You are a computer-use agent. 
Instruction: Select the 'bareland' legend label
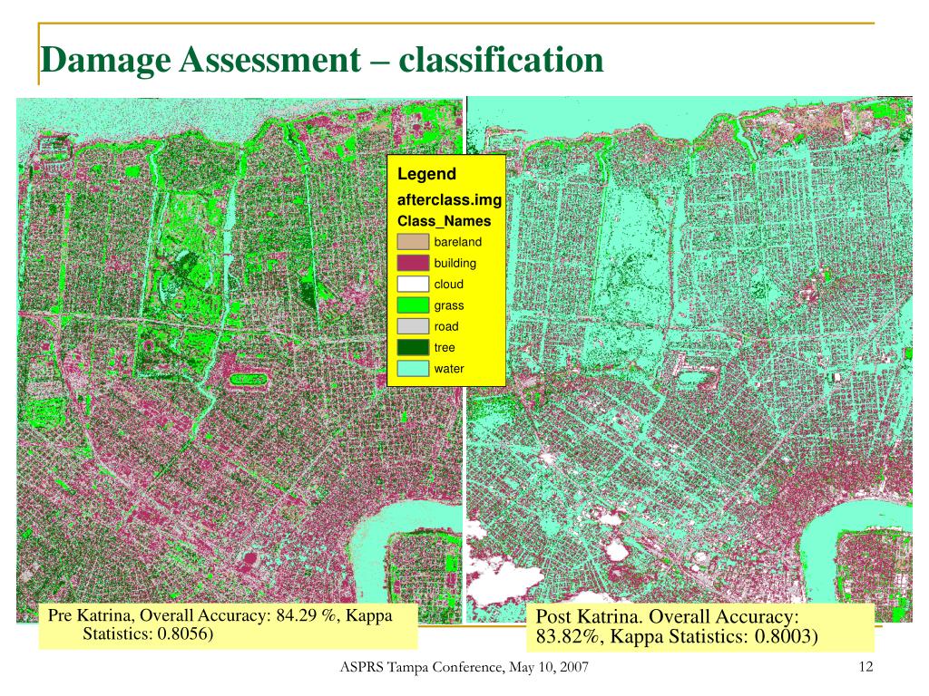(457, 241)
